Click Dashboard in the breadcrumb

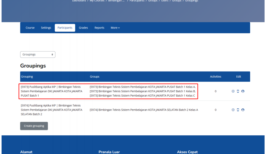[79, 1]
